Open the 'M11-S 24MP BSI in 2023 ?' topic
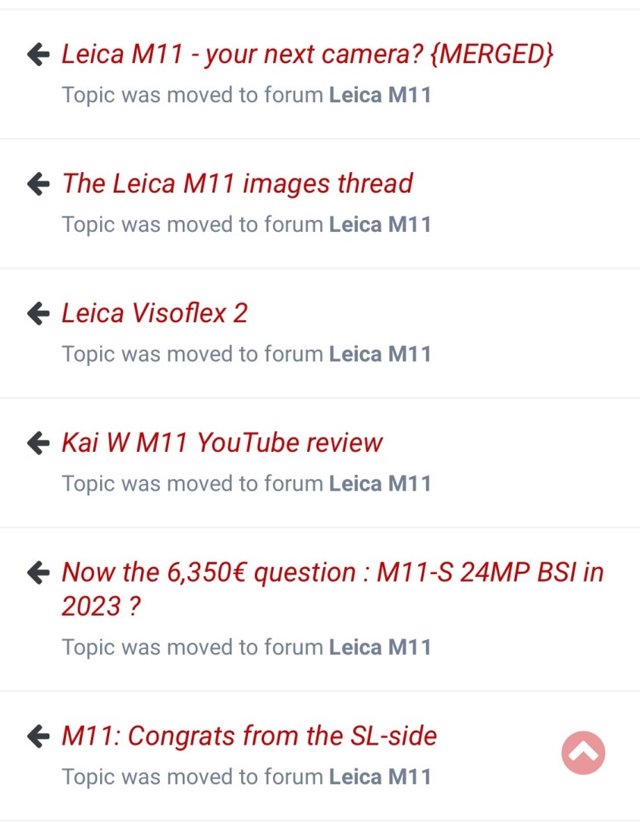 point(332,572)
